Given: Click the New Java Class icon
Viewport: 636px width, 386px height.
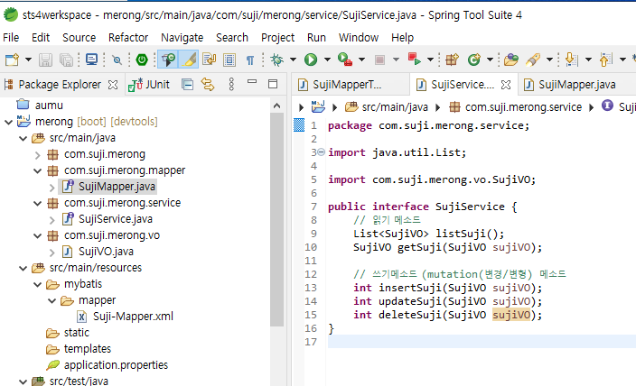Looking at the screenshot, I should (x=473, y=60).
